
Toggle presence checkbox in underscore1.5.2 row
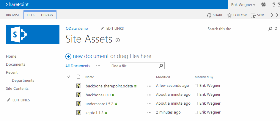pyautogui.click(x=196, y=103)
